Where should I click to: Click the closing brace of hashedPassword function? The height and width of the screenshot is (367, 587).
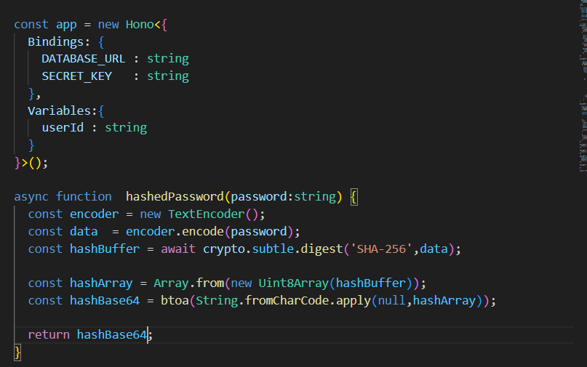pos(17,352)
